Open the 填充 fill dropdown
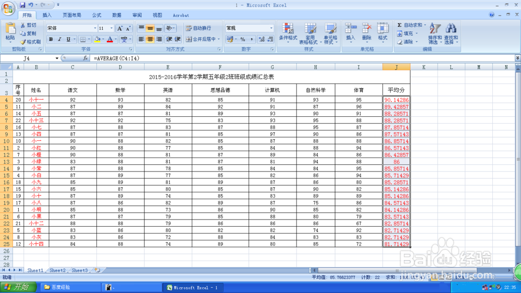Image resolution: width=521 pixels, height=293 pixels. point(407,33)
